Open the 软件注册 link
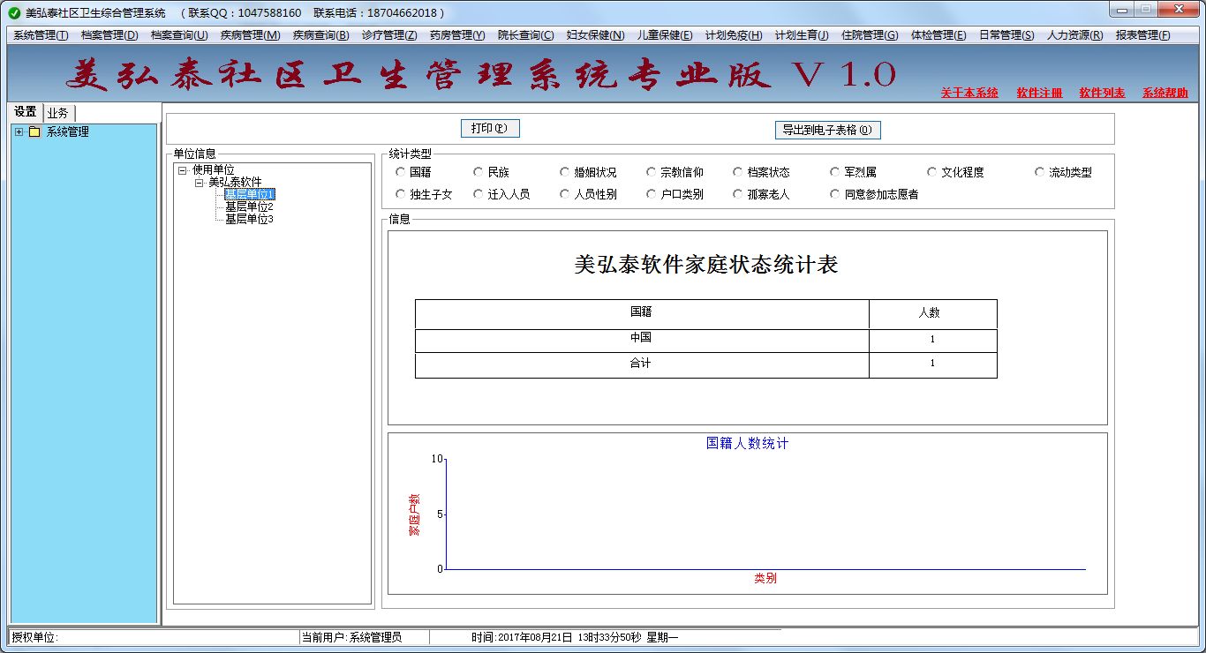The height and width of the screenshot is (653, 1206). (1039, 93)
